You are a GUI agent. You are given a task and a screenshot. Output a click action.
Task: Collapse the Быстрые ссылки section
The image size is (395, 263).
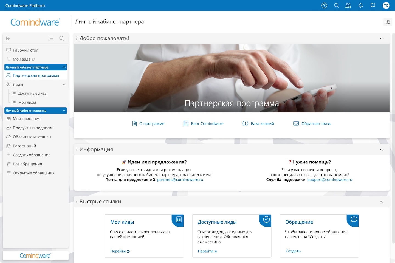click(x=381, y=202)
